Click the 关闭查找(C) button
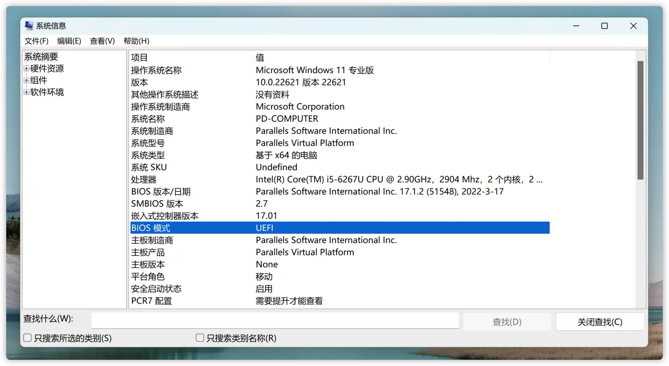 [600, 322]
